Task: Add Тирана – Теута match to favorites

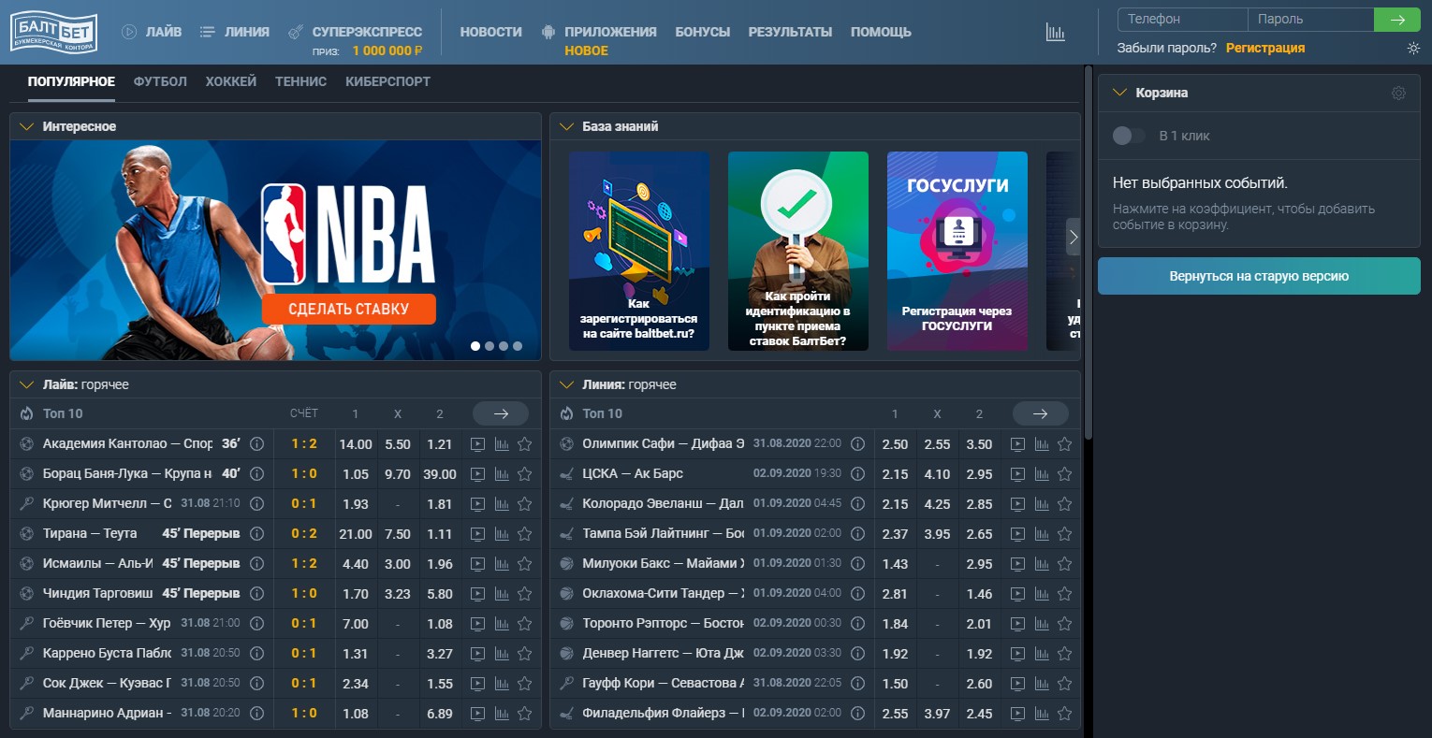Action: tap(525, 534)
